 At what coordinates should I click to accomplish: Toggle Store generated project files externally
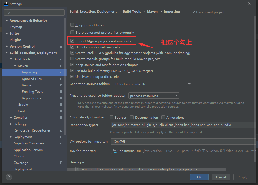pyautogui.click(x=72, y=32)
